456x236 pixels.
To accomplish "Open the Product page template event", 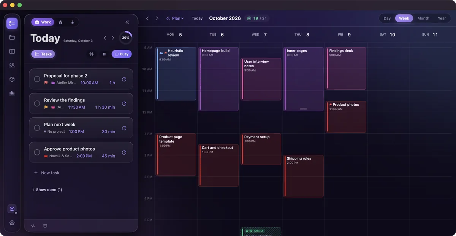I will [x=176, y=154].
